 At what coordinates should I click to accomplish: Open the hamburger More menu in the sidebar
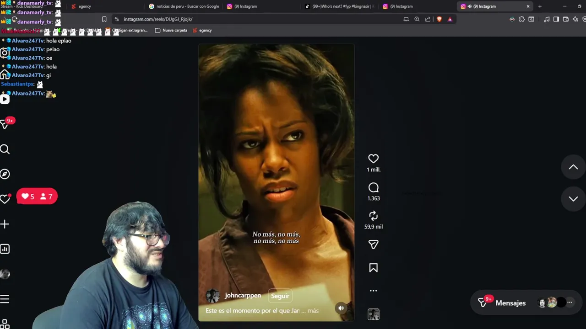tap(5, 299)
